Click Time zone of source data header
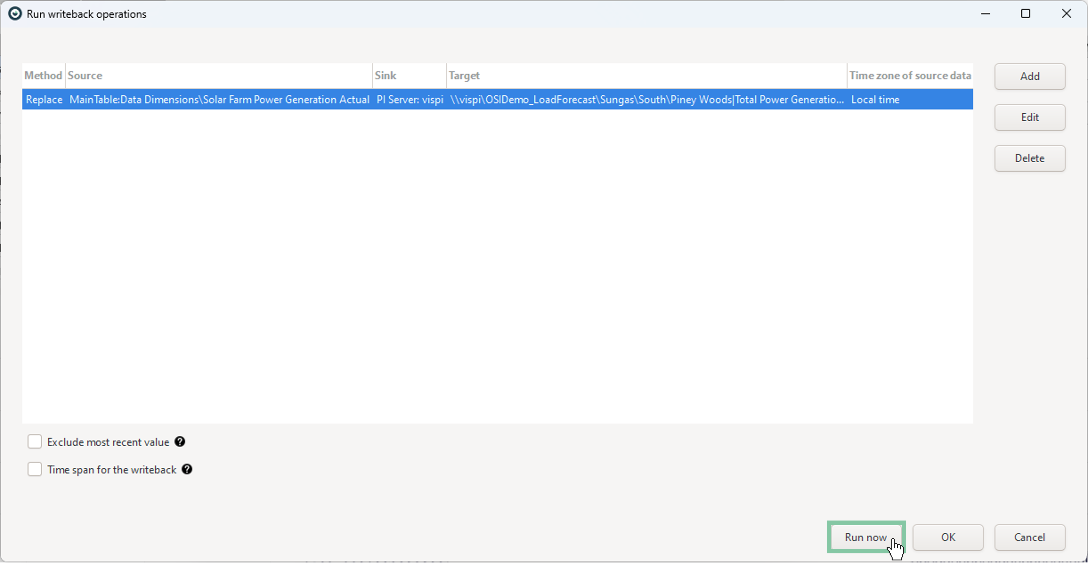 pos(910,76)
